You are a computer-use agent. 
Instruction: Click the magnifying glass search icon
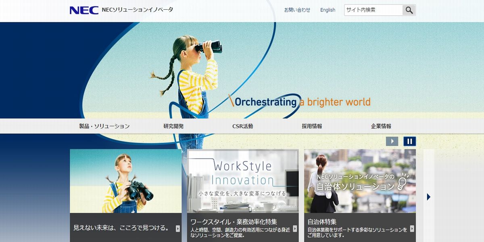coord(409,10)
